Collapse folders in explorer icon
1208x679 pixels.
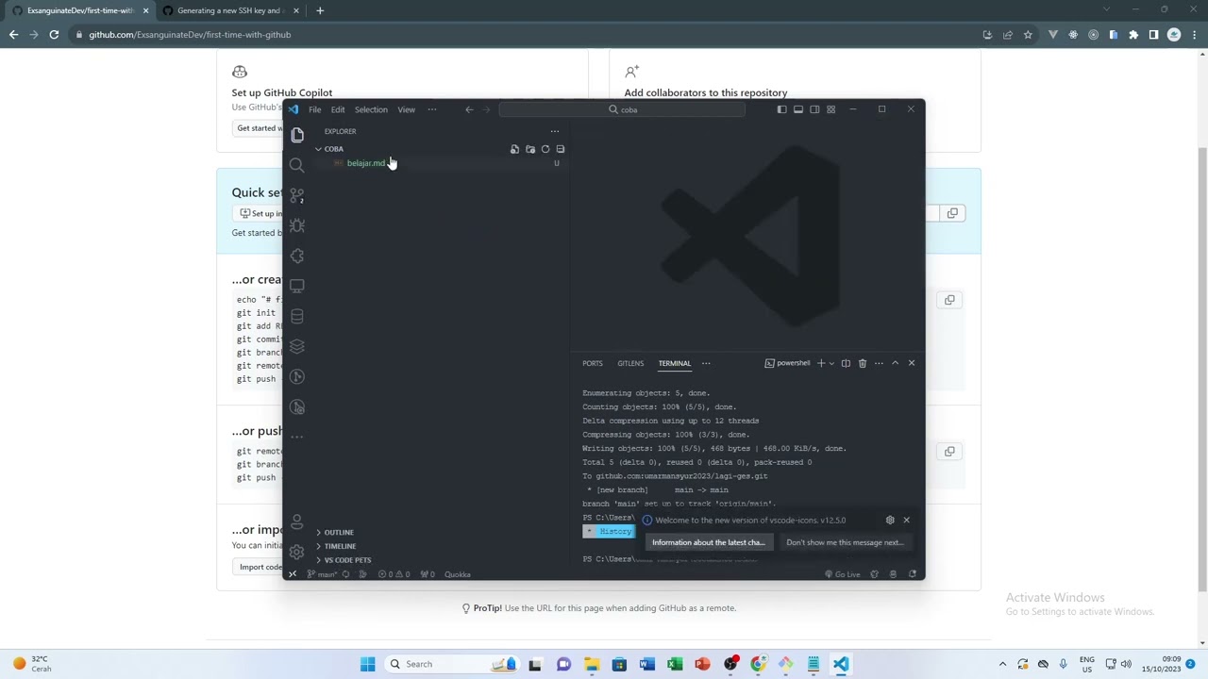pos(560,149)
